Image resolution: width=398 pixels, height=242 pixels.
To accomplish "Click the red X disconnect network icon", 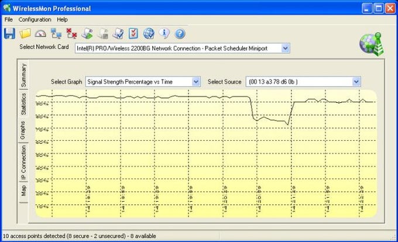I will pos(71,33).
